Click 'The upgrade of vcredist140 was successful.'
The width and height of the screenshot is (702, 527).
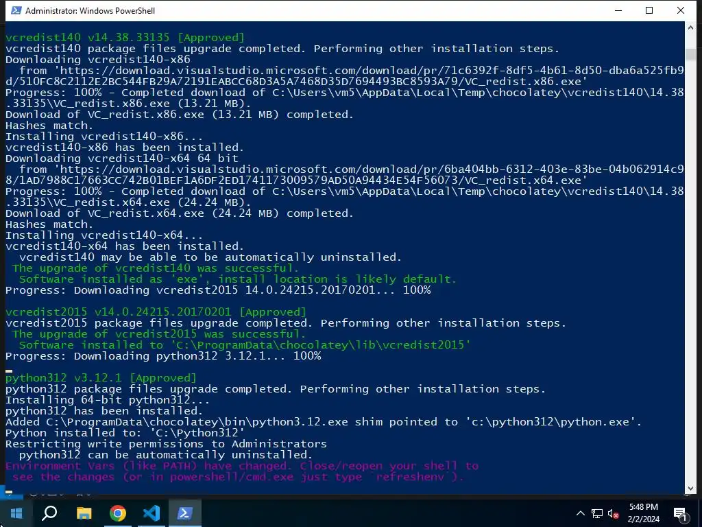[156, 268]
